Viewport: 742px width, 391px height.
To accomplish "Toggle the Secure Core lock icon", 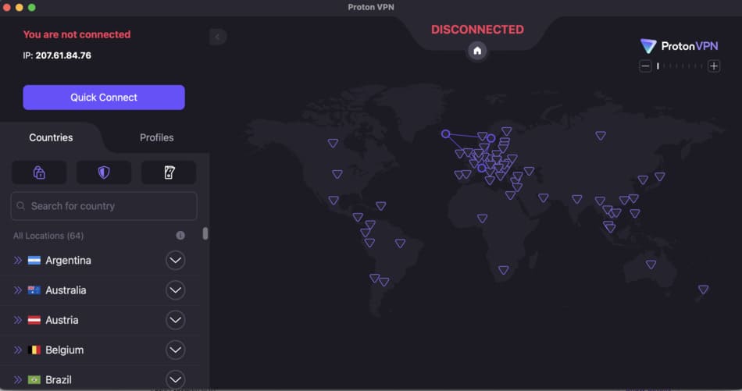I will pos(39,172).
